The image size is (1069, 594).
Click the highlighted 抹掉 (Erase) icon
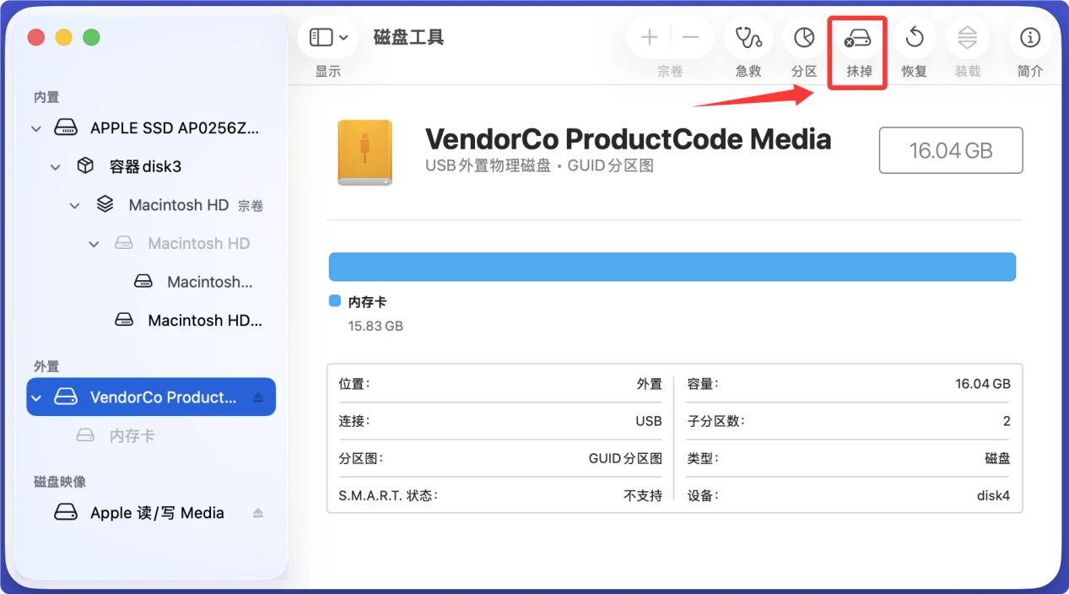click(857, 37)
